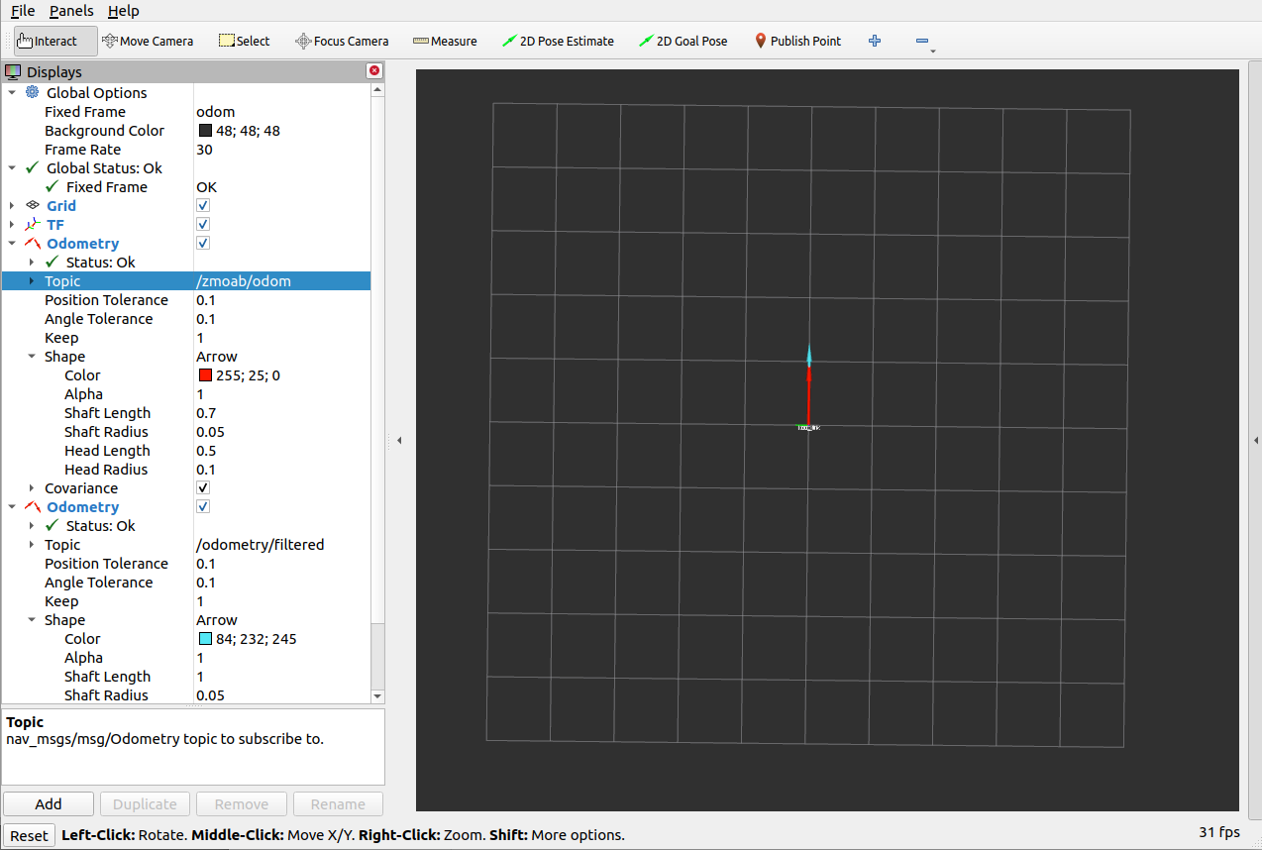Click the Head Radius row
The image size is (1262, 850).
[x=186, y=470]
